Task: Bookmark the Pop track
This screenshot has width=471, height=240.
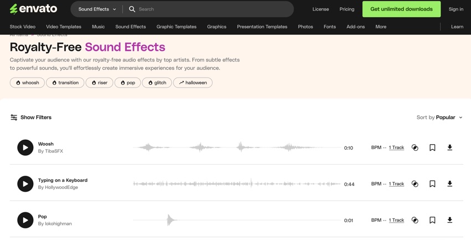Action: (432, 220)
